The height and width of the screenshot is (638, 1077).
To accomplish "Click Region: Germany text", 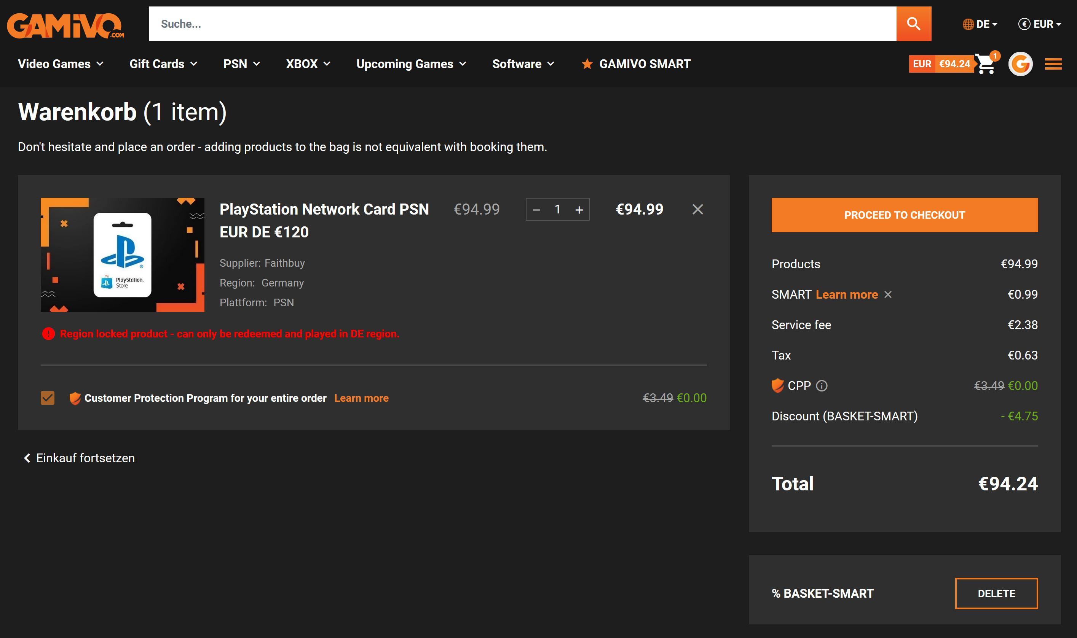I will tap(262, 283).
